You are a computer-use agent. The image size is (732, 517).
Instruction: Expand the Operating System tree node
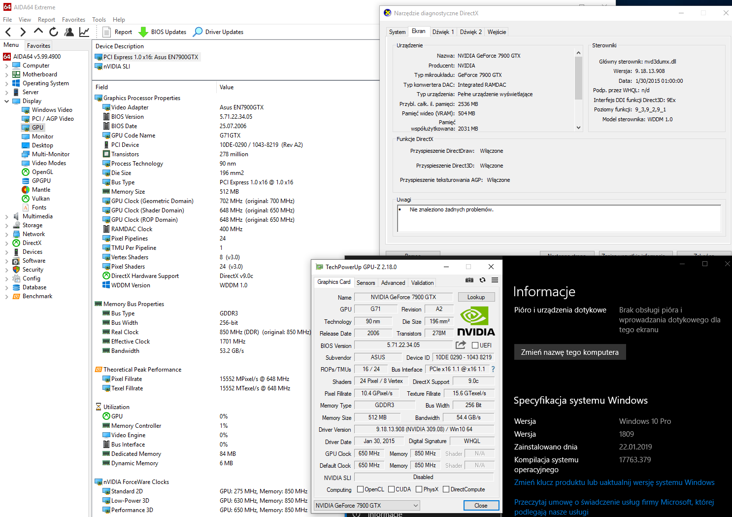pyautogui.click(x=6, y=83)
